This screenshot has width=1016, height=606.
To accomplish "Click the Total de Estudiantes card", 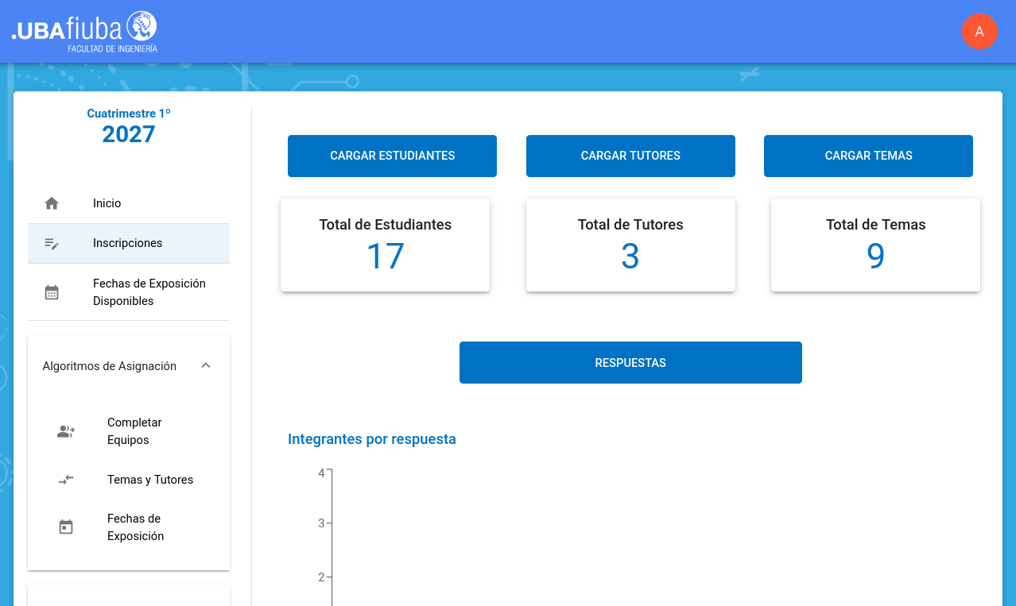I will click(385, 245).
